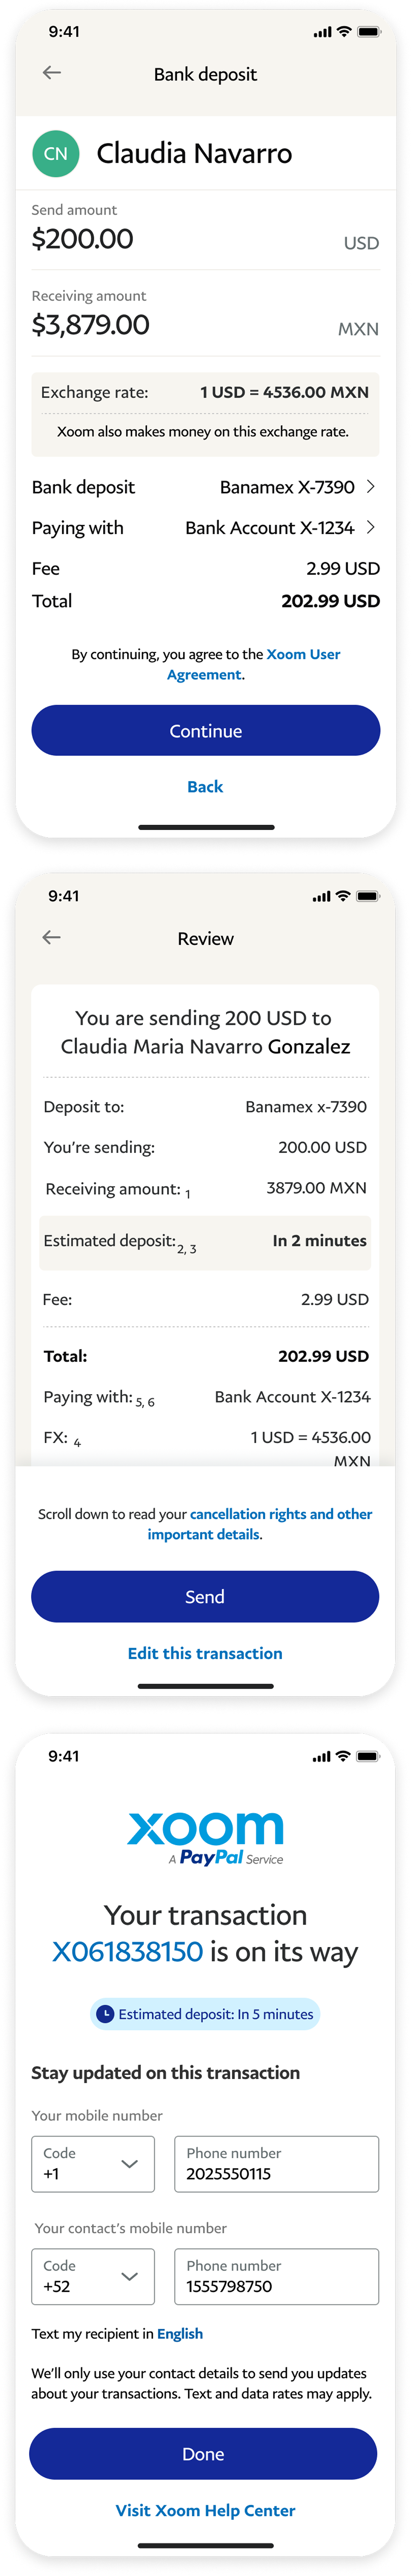The image size is (412, 2576).
Task: Click the Continue button
Action: point(206,730)
